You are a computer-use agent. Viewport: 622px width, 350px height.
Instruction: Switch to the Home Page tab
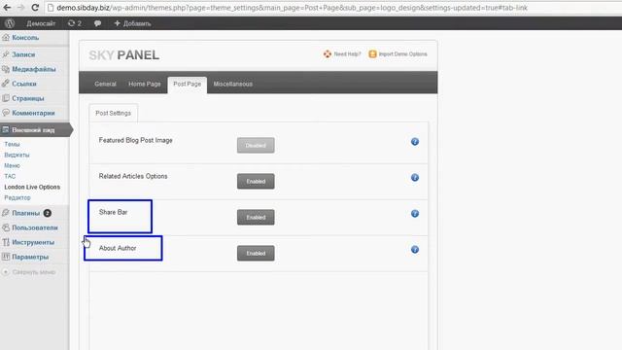(x=145, y=85)
